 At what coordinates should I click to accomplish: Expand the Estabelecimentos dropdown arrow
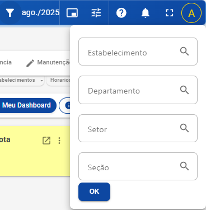[x=42, y=81]
